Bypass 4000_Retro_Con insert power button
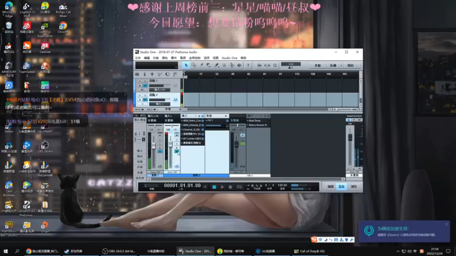 tap(203, 121)
